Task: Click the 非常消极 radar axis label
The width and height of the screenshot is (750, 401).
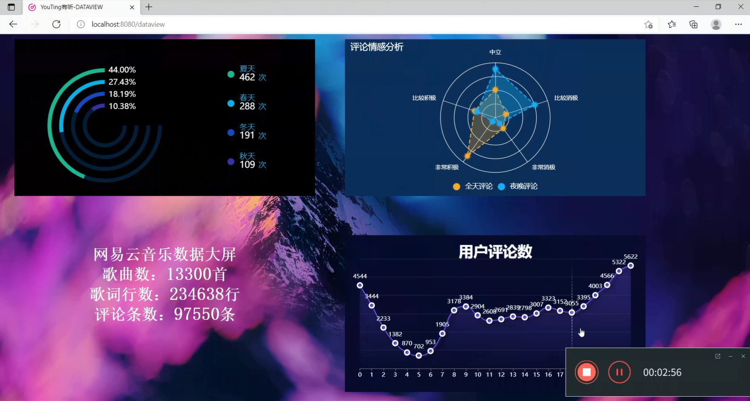Action: pos(543,167)
